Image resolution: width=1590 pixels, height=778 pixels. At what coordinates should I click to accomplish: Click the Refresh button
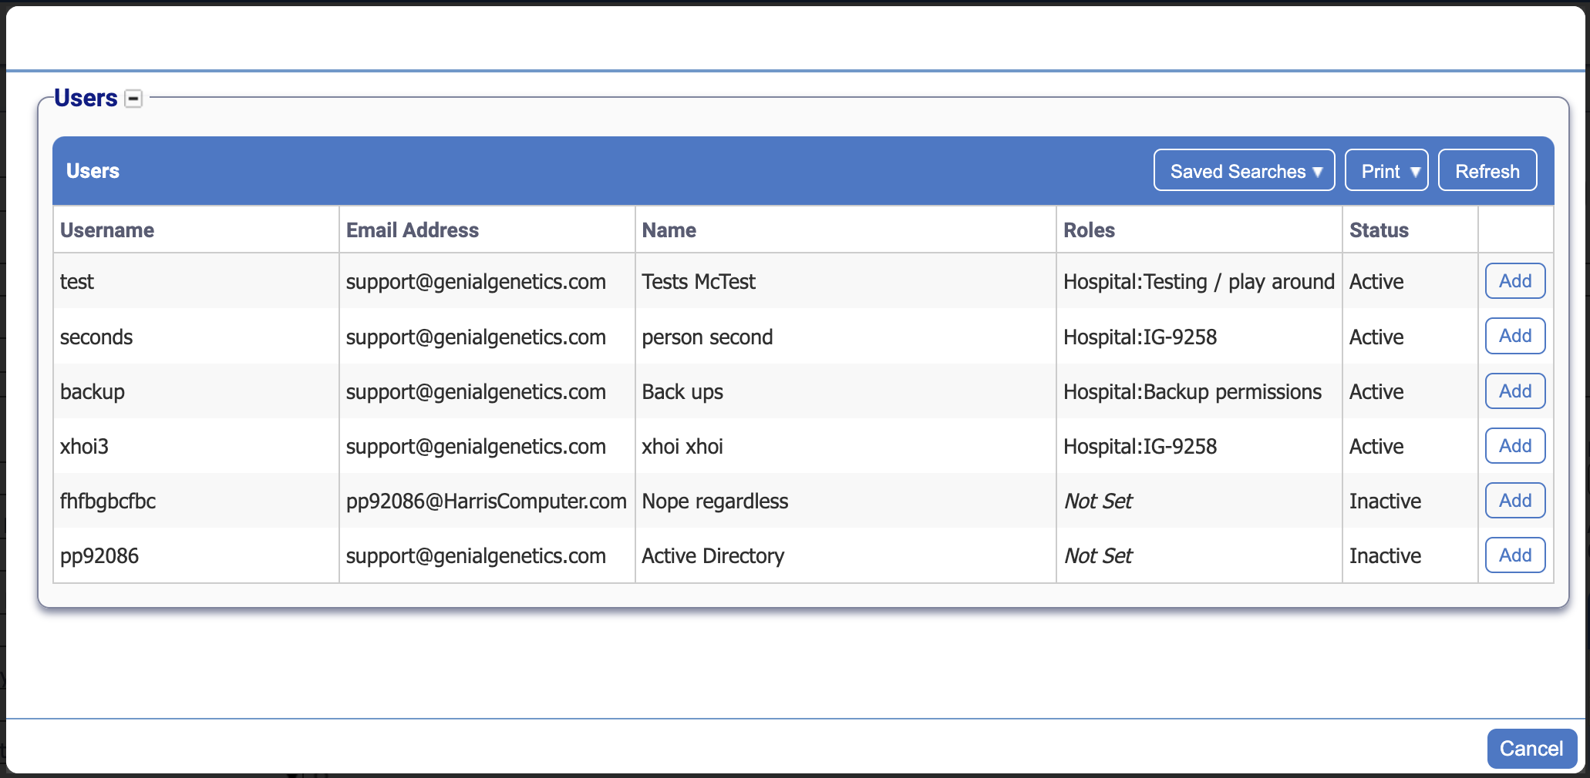[x=1487, y=170]
